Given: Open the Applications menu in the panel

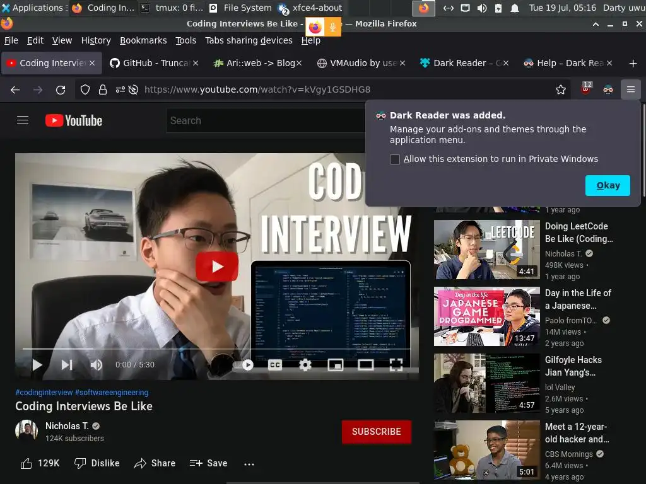Looking at the screenshot, I should [x=34, y=8].
